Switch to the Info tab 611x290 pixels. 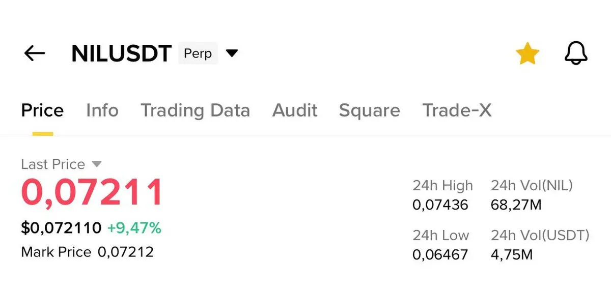pyautogui.click(x=102, y=110)
